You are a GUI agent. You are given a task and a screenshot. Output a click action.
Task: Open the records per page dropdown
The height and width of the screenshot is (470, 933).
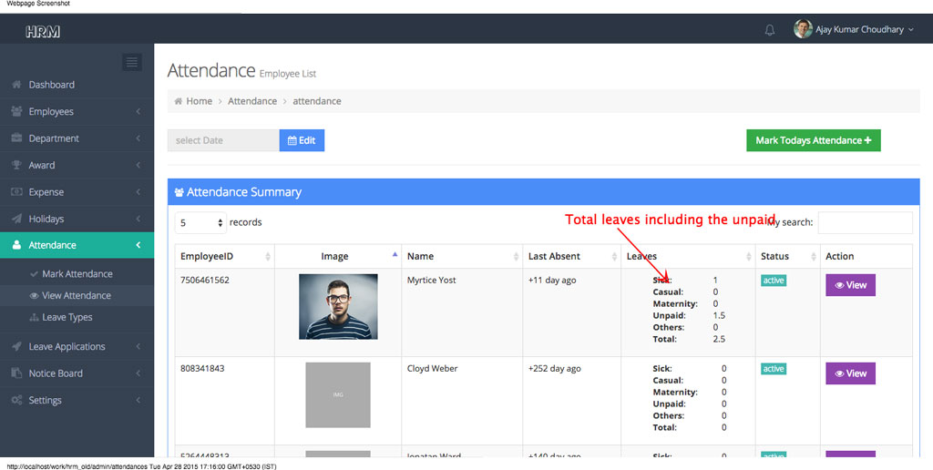tap(201, 222)
